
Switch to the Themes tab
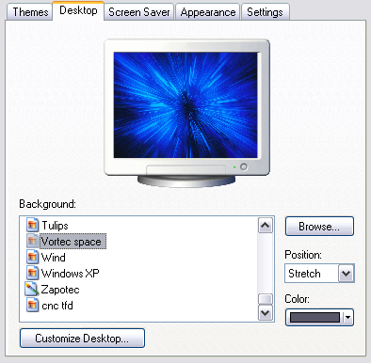point(30,12)
